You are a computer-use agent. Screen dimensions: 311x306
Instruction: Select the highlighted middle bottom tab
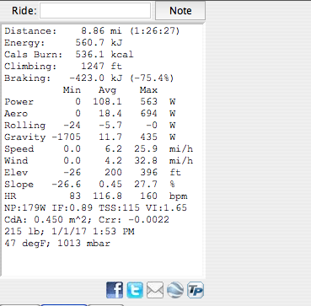click(64, 305)
